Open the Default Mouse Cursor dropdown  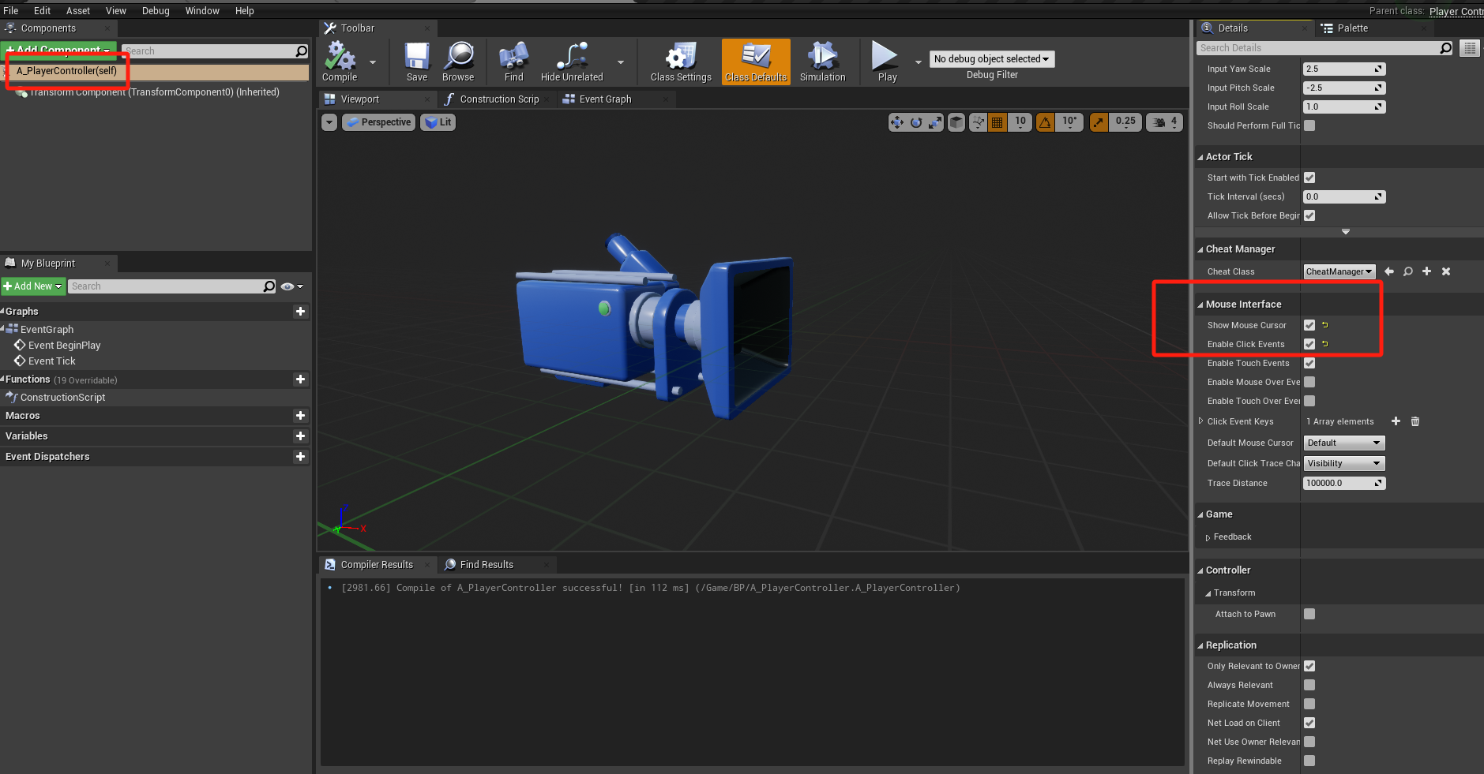point(1343,443)
